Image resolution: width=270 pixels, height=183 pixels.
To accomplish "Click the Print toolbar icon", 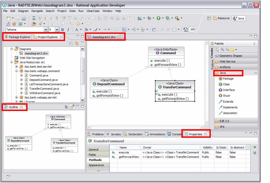I will (x=24, y=18).
